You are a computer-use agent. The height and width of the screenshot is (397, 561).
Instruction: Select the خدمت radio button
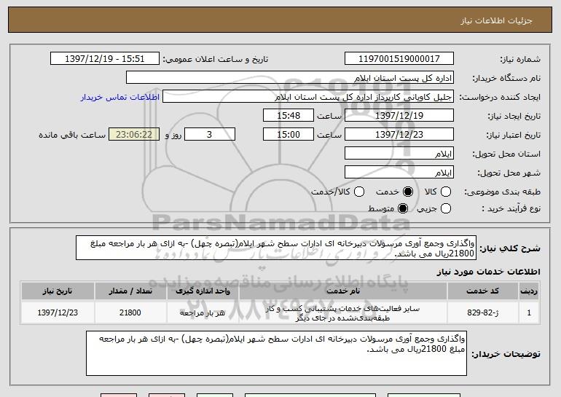pyautogui.click(x=408, y=192)
